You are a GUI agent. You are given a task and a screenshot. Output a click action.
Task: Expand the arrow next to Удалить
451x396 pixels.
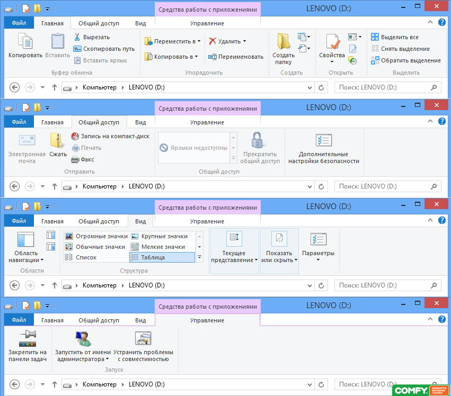[244, 41]
